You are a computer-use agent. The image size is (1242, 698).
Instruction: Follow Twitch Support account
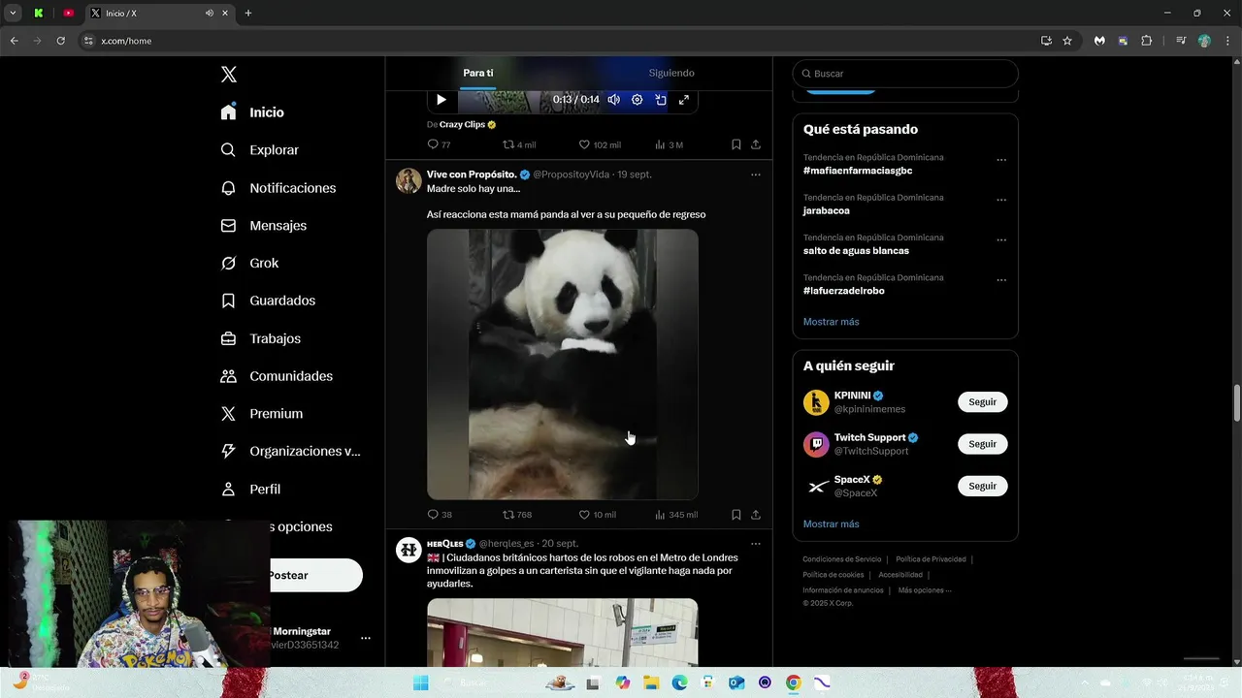click(x=982, y=444)
